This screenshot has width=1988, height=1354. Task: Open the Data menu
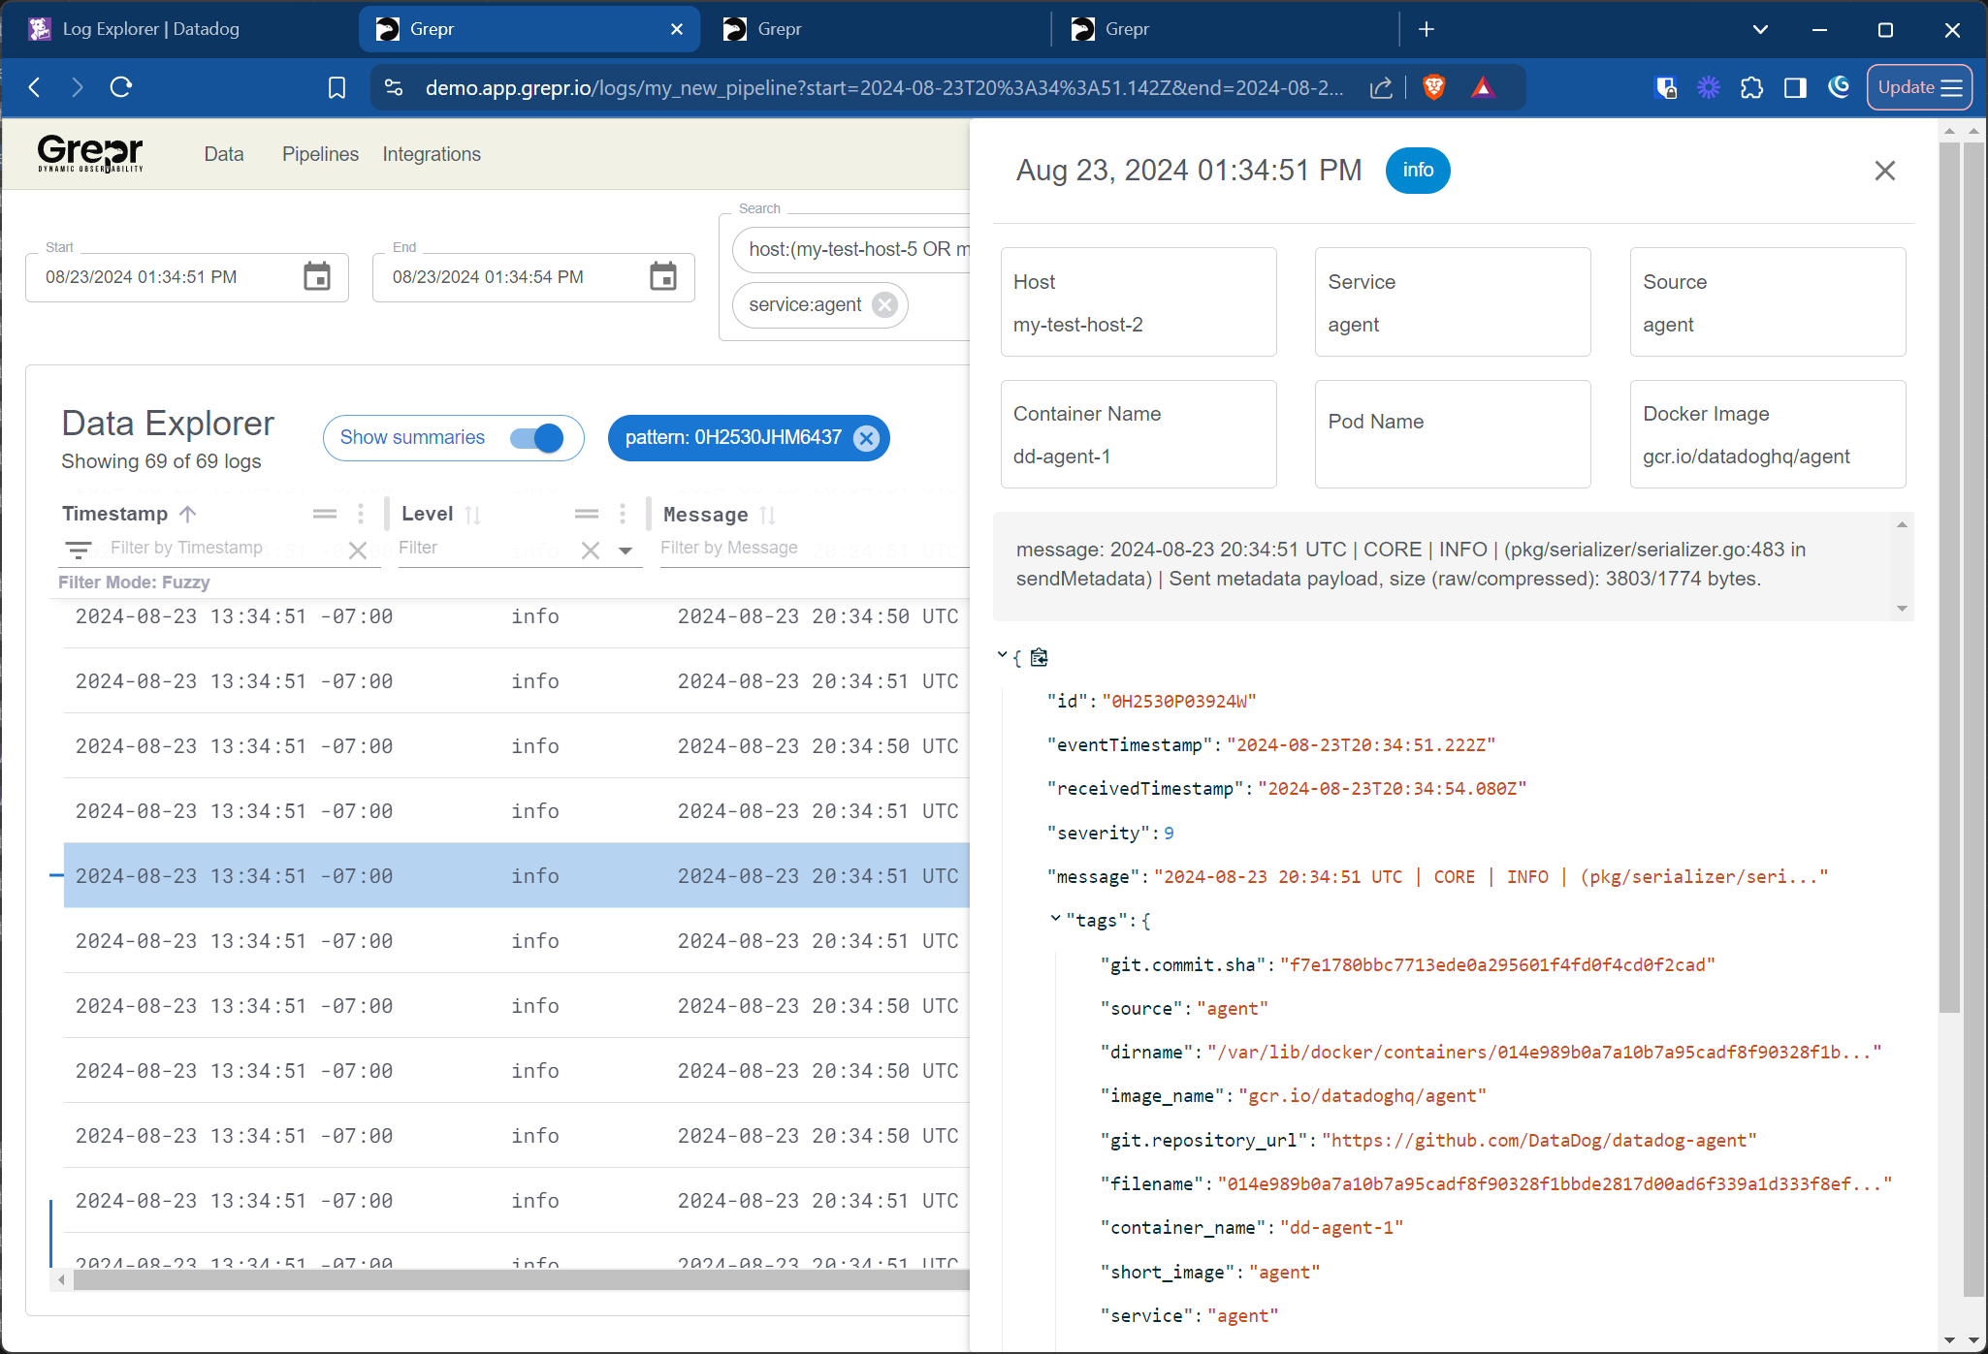[224, 154]
